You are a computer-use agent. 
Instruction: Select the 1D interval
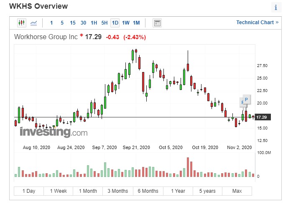click(x=115, y=23)
